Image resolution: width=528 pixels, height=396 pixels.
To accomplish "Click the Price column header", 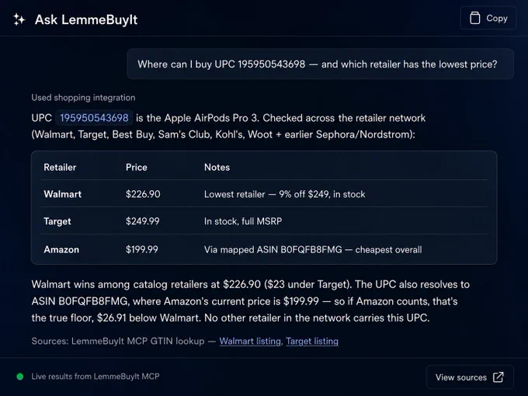I will pos(137,168).
